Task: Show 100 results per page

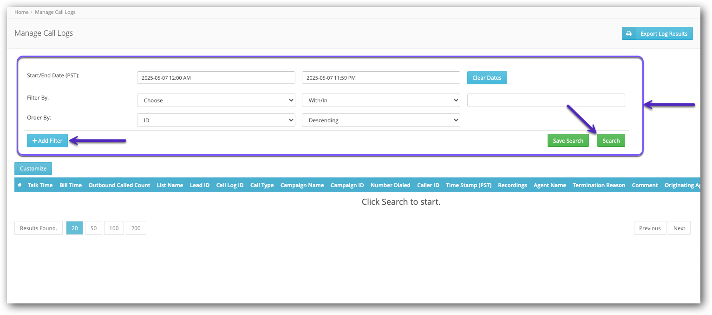Action: pos(114,228)
